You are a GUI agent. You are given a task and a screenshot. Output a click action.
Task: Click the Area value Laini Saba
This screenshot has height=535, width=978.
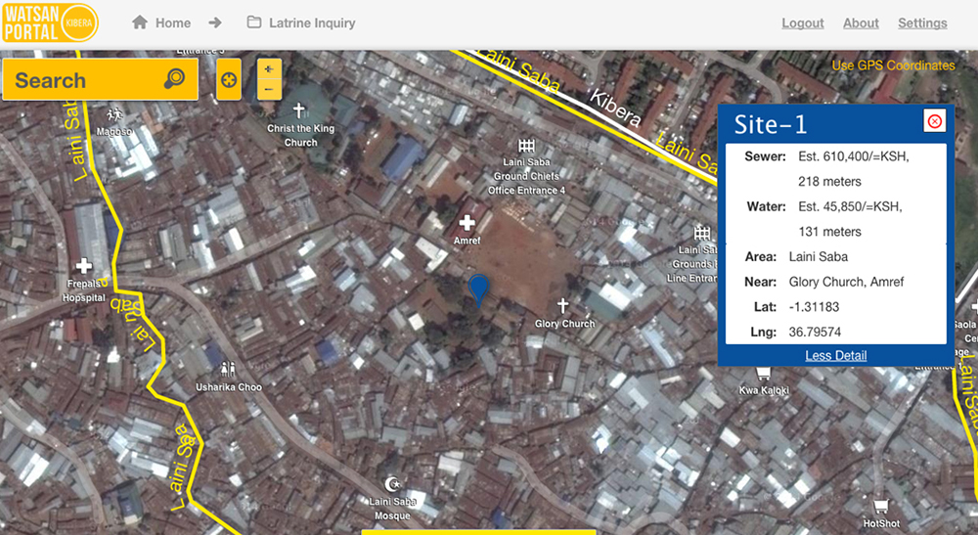[x=819, y=257]
